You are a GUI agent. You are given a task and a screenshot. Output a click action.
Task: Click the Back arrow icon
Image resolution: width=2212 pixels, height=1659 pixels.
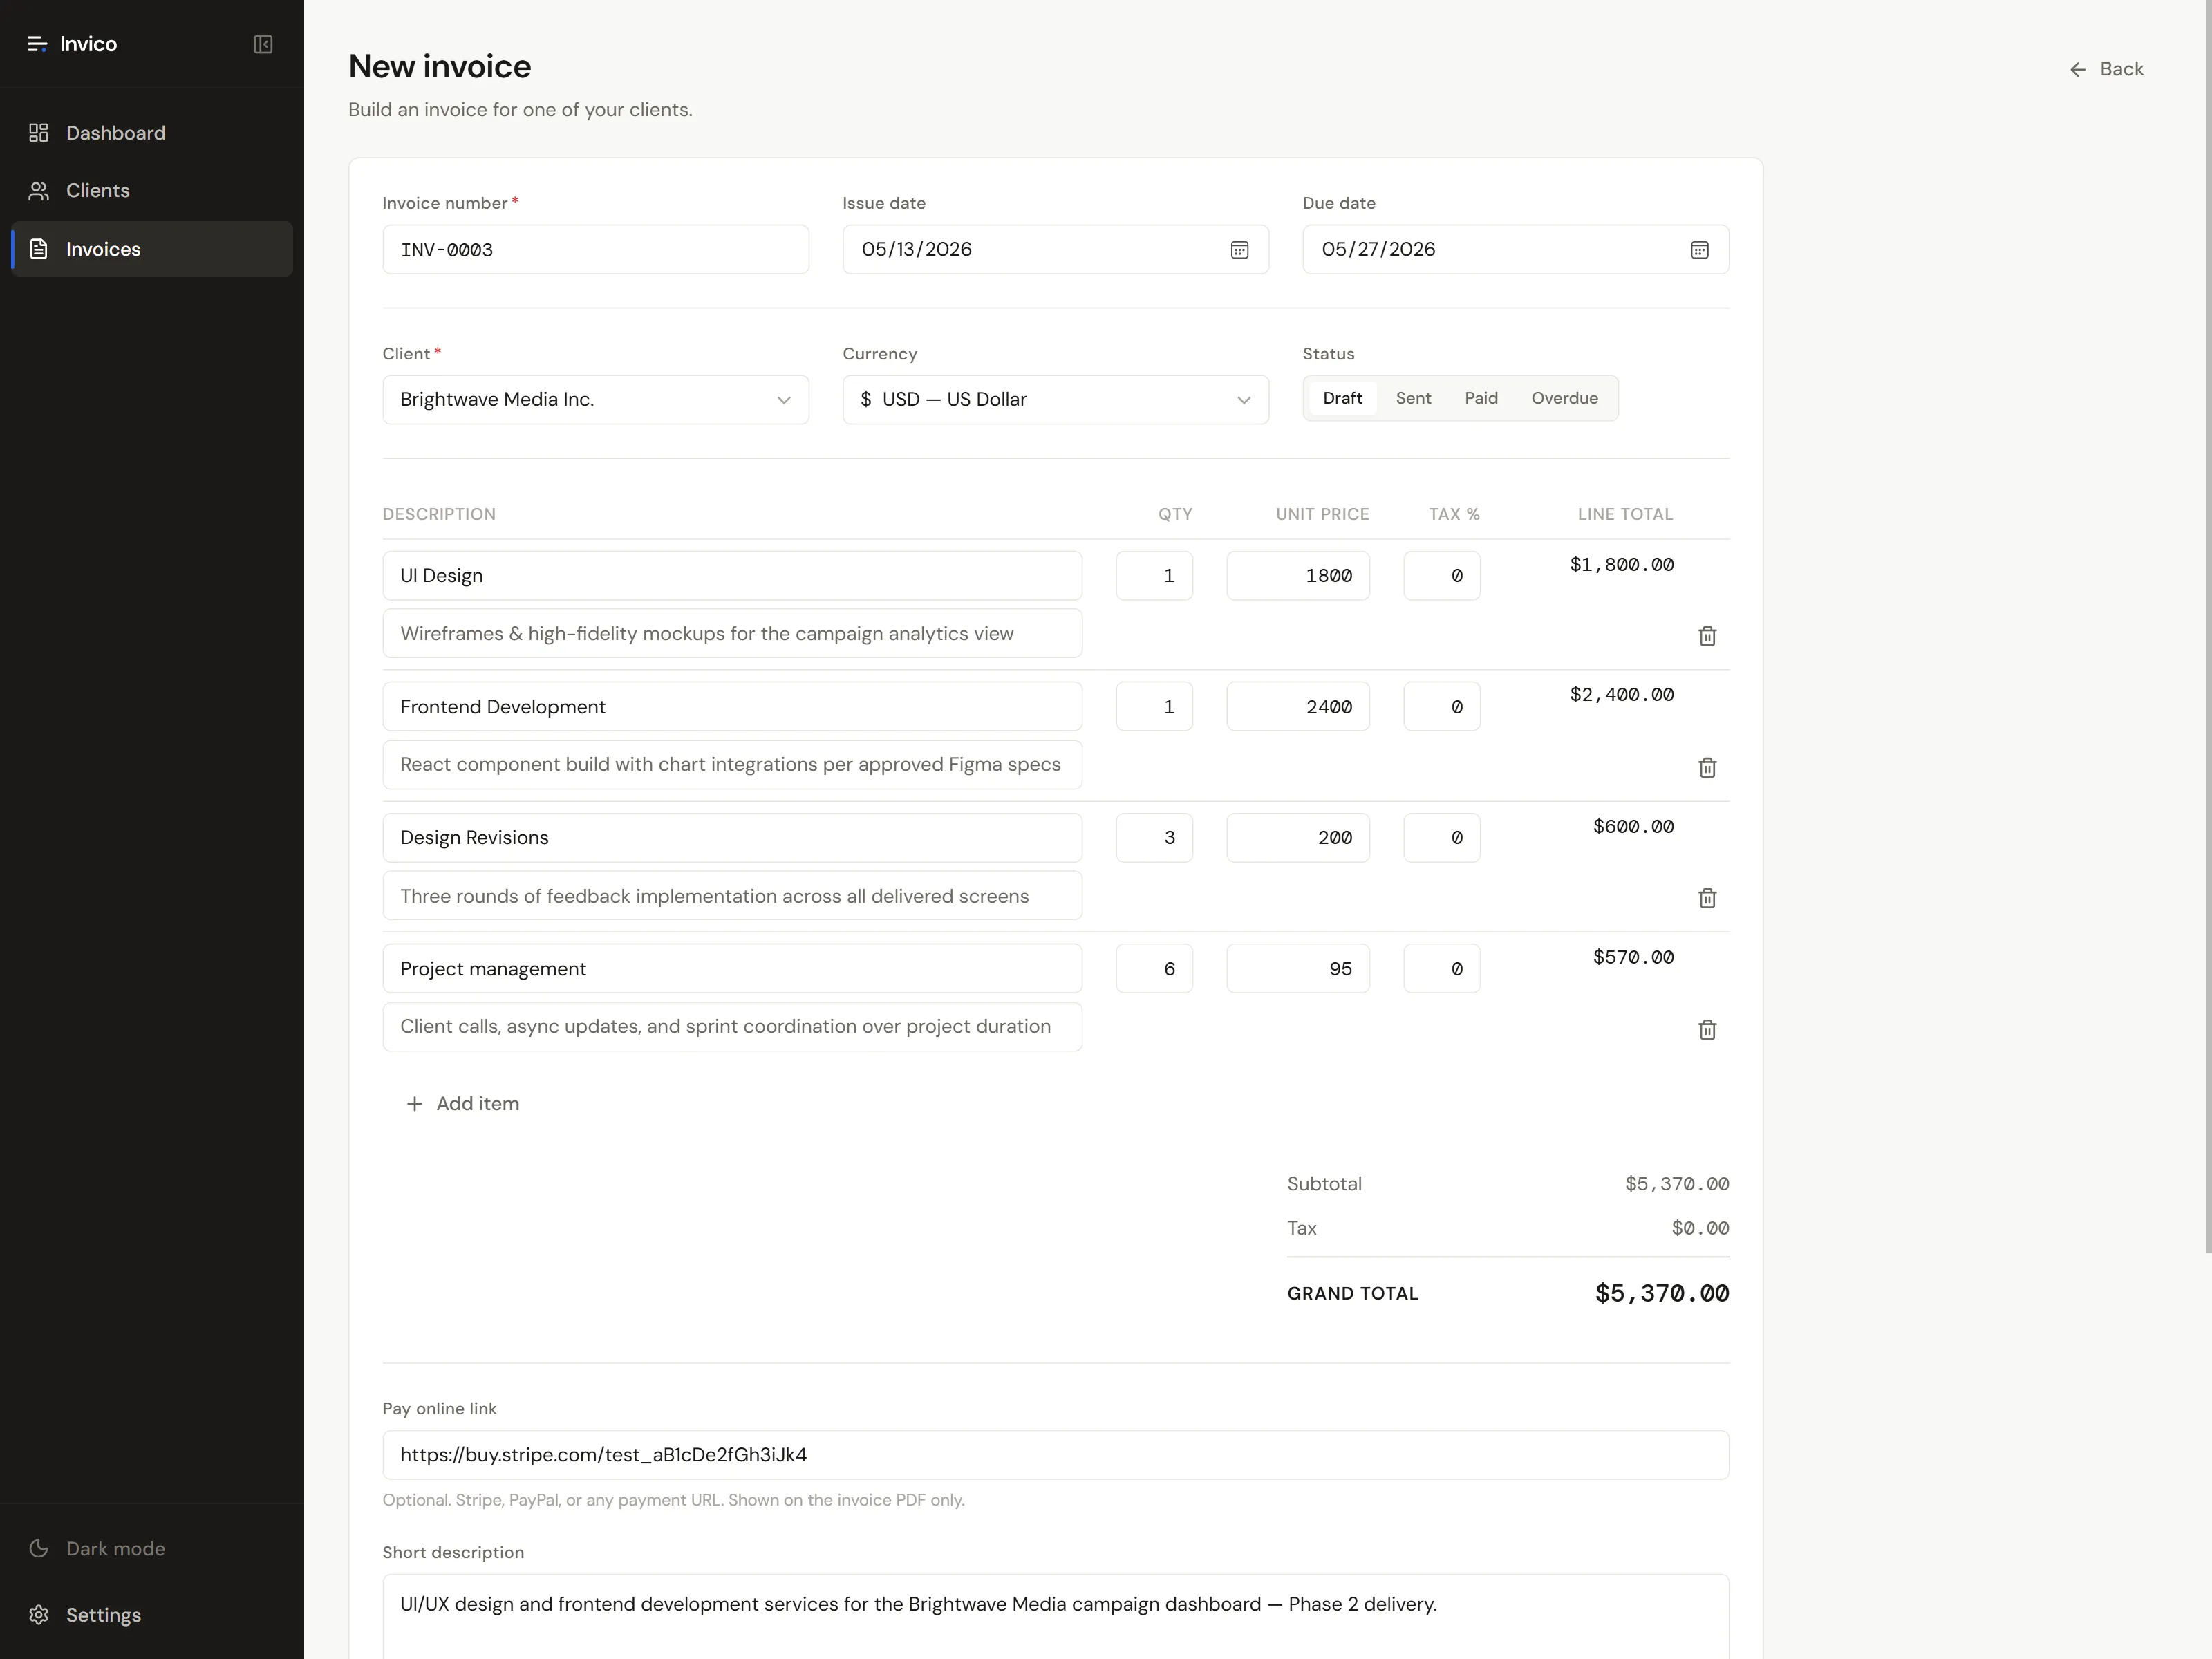click(2078, 69)
